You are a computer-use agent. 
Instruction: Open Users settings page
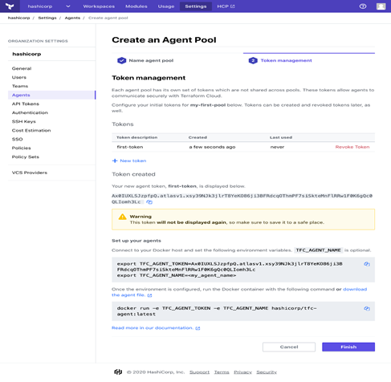point(19,77)
